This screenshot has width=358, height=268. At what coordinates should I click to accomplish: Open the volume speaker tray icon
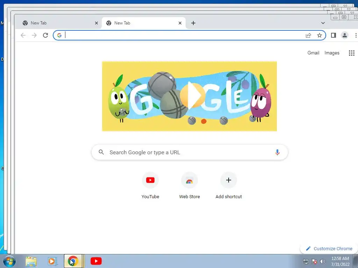pos(323,261)
